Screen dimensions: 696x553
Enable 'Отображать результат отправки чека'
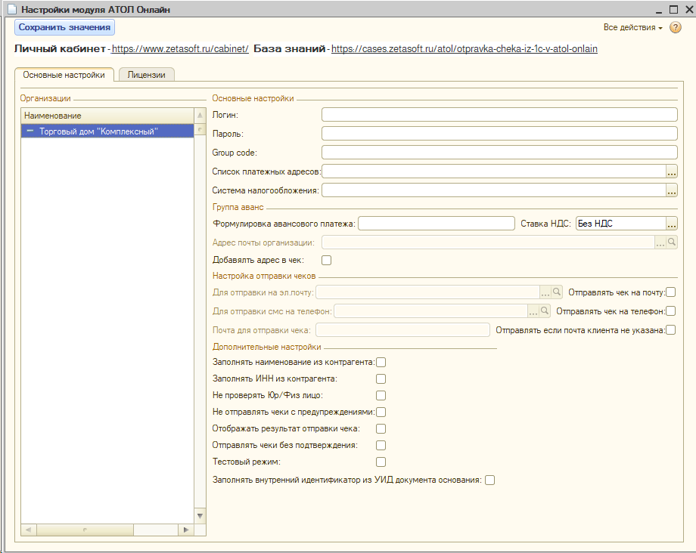tap(381, 428)
